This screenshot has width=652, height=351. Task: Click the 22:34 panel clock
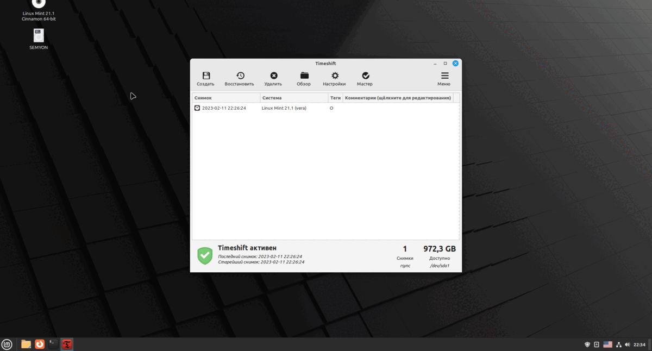point(640,344)
